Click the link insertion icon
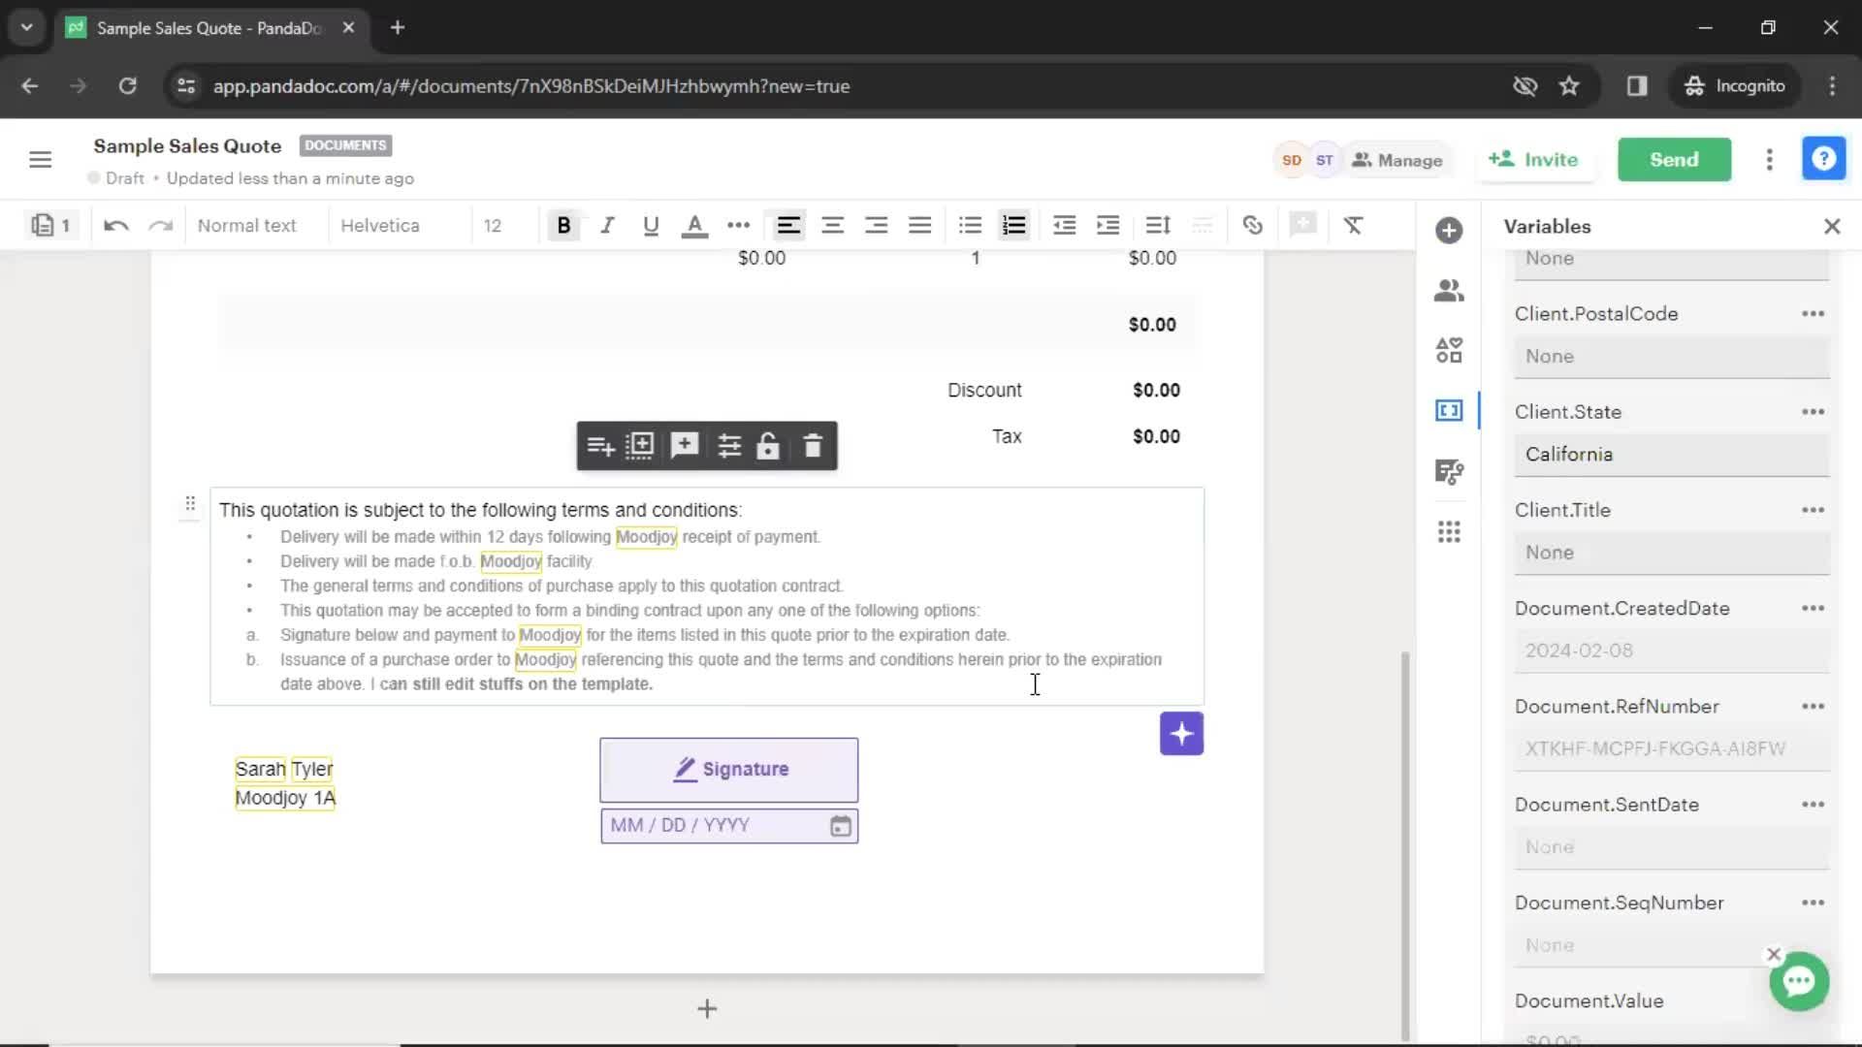1862x1047 pixels. click(x=1252, y=225)
